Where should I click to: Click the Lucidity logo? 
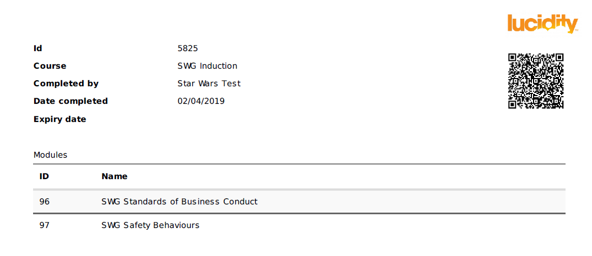tap(542, 23)
